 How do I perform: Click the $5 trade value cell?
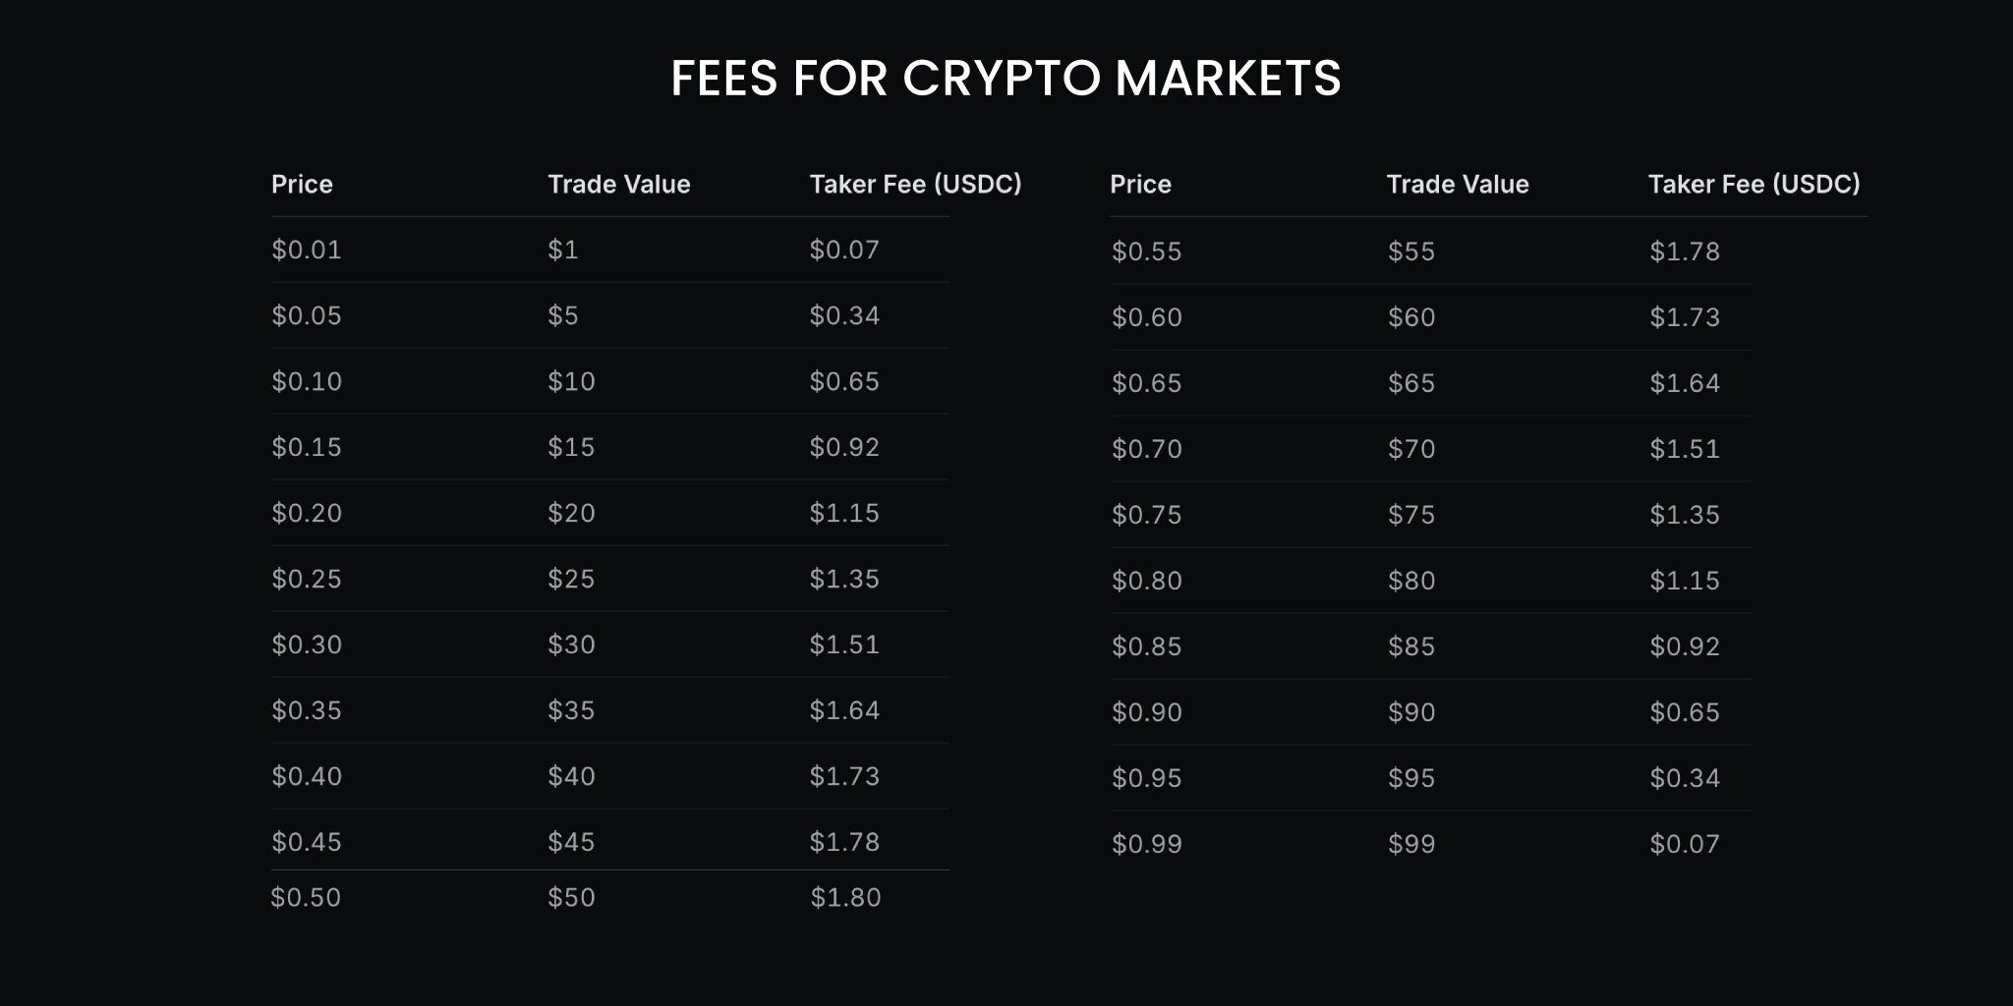click(563, 315)
